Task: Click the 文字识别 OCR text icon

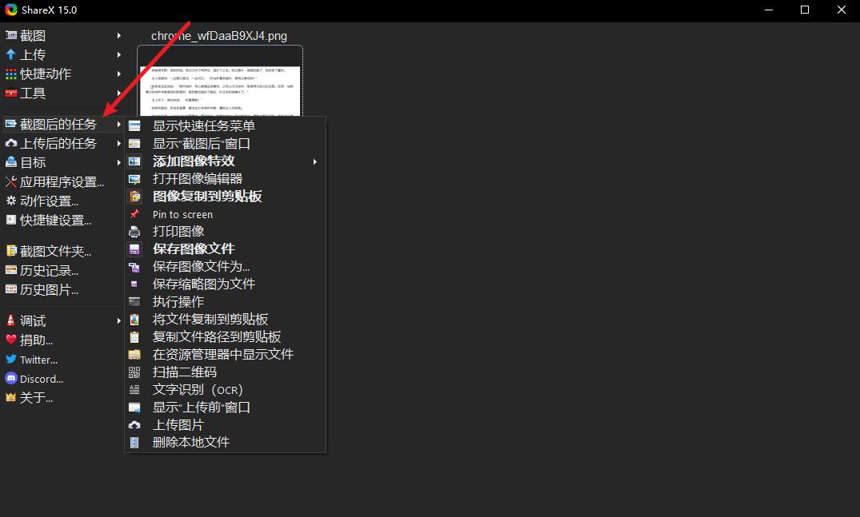Action: point(134,390)
